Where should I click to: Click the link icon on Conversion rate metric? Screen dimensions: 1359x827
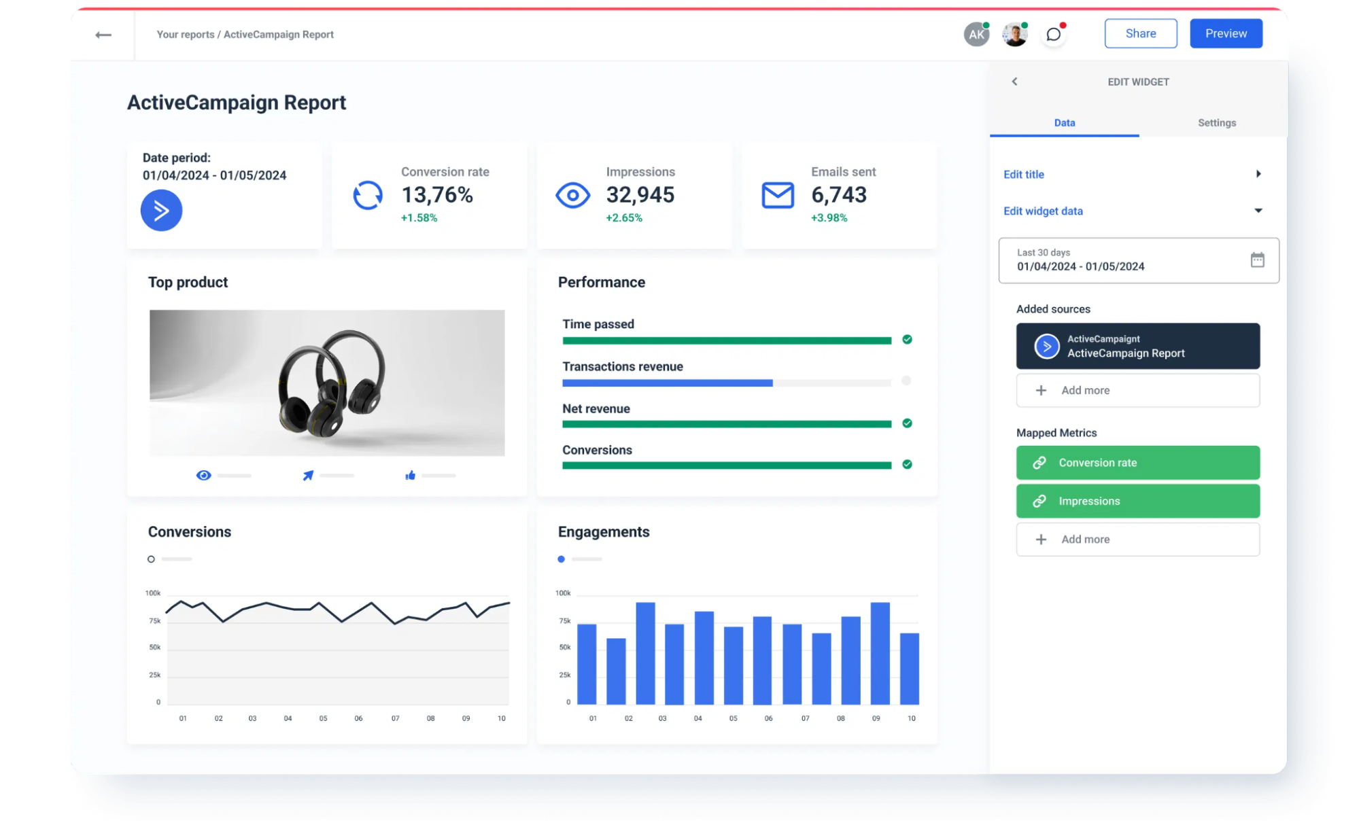[1038, 463]
